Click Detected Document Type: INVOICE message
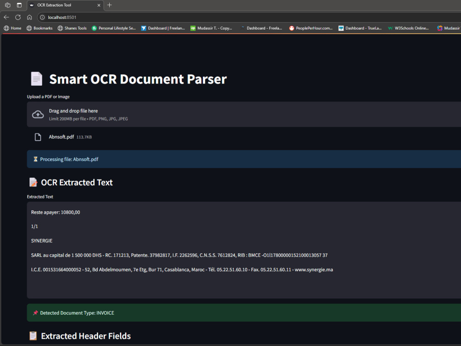Image resolution: width=461 pixels, height=346 pixels. coord(77,313)
